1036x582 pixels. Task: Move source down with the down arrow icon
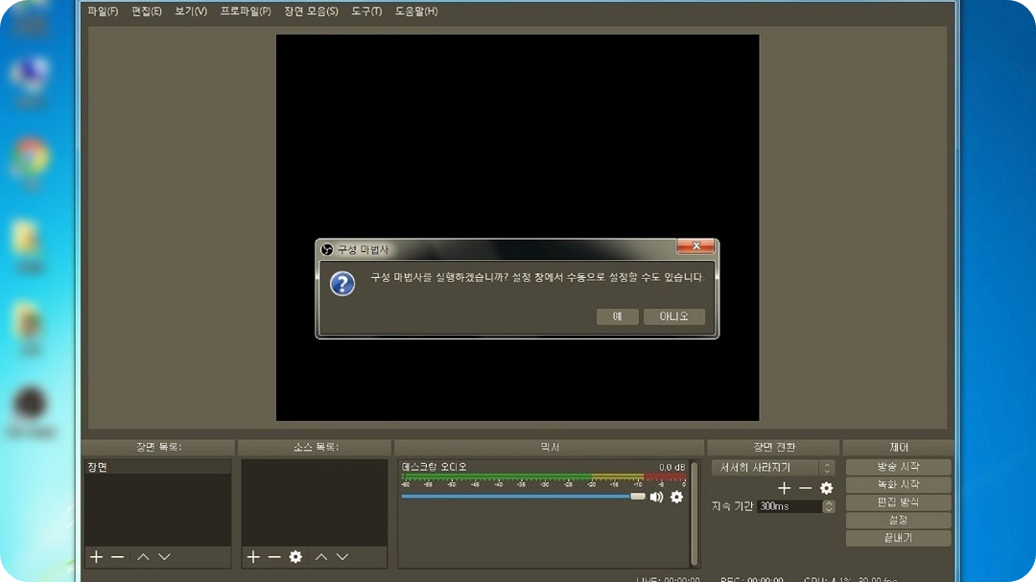pyautogui.click(x=342, y=556)
